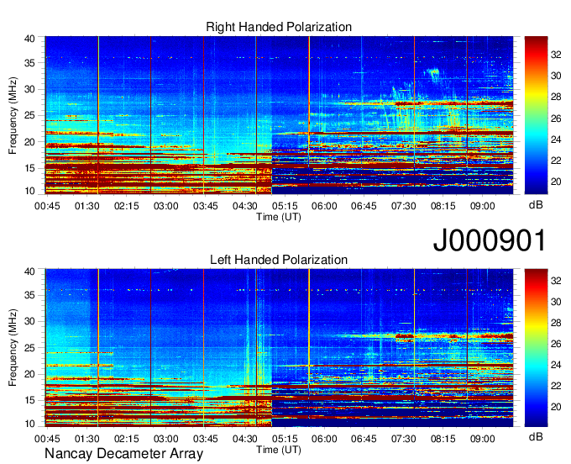Image resolution: width=571 pixels, height=464 pixels.
Task: Click the colorbar beside the Right Handed plot
Action: click(x=536, y=115)
